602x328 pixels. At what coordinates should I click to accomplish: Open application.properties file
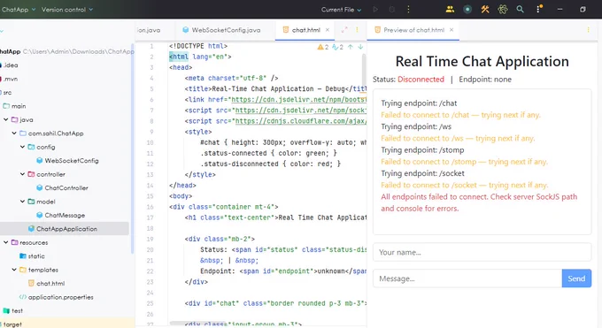pyautogui.click(x=57, y=297)
